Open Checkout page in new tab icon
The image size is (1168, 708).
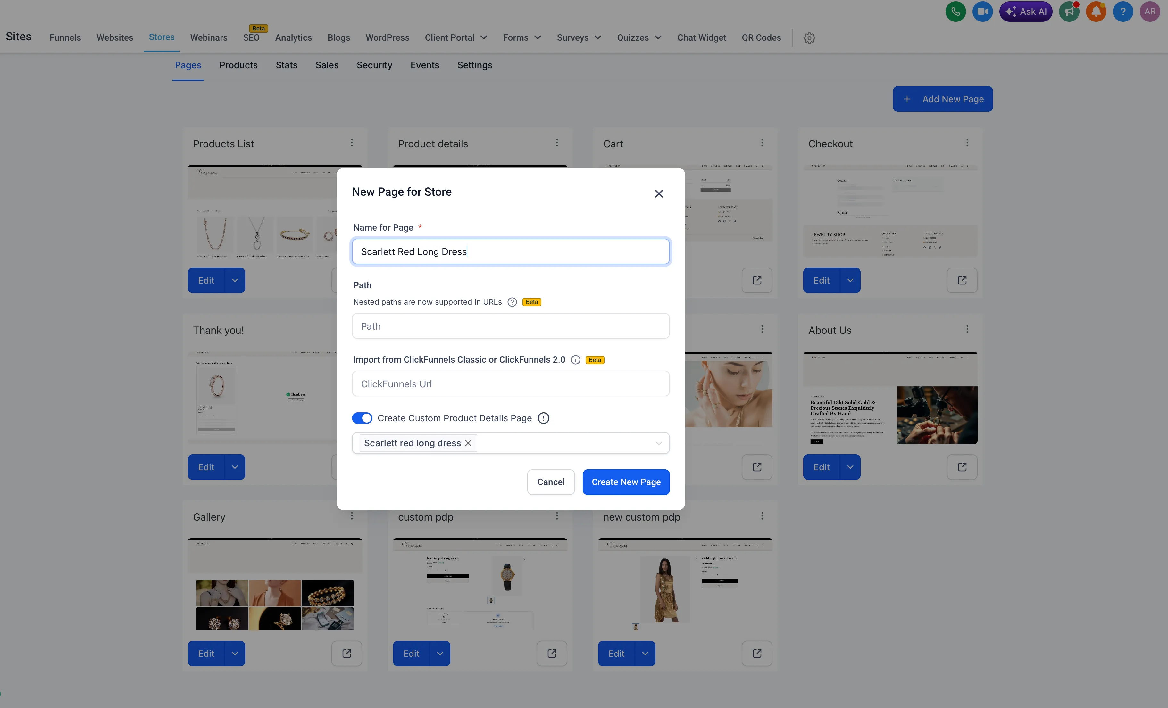962,280
